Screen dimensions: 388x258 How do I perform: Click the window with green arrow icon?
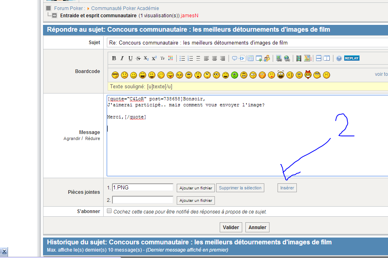(x=259, y=58)
